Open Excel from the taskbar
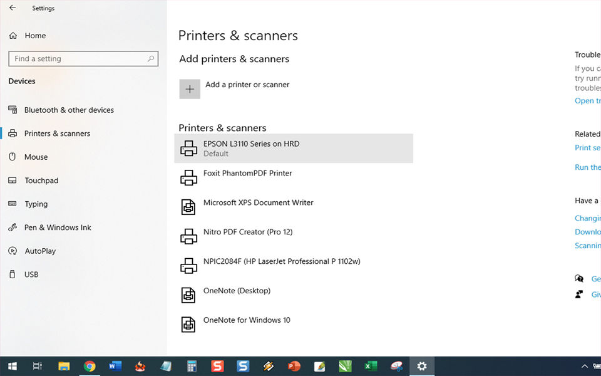 point(370,366)
